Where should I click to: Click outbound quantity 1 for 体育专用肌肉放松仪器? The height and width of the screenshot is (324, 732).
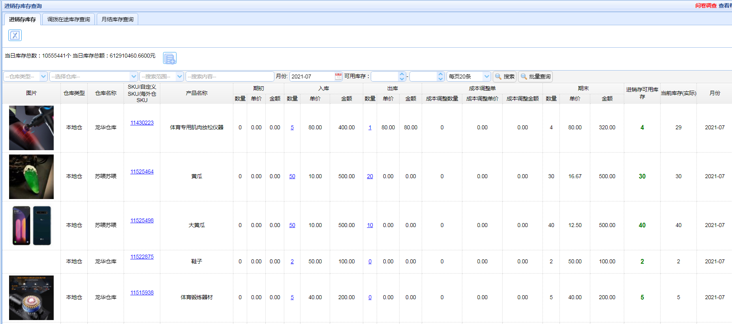click(370, 127)
